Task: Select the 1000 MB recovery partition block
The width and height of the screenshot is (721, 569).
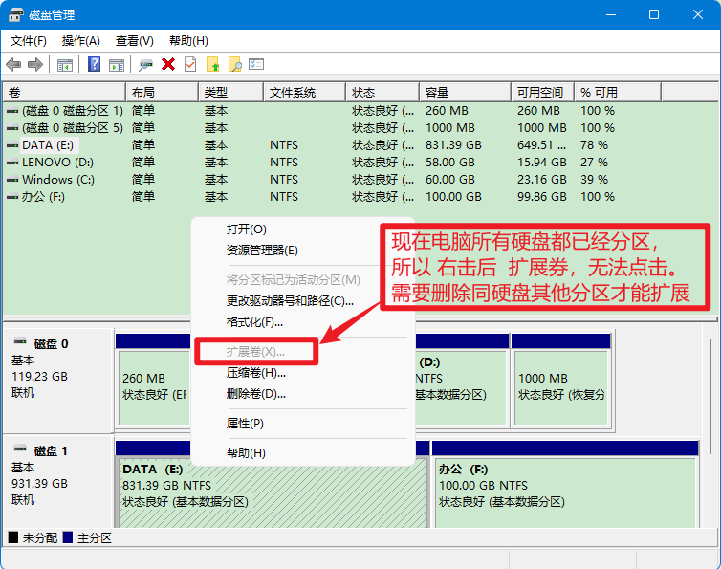Action: 561,387
